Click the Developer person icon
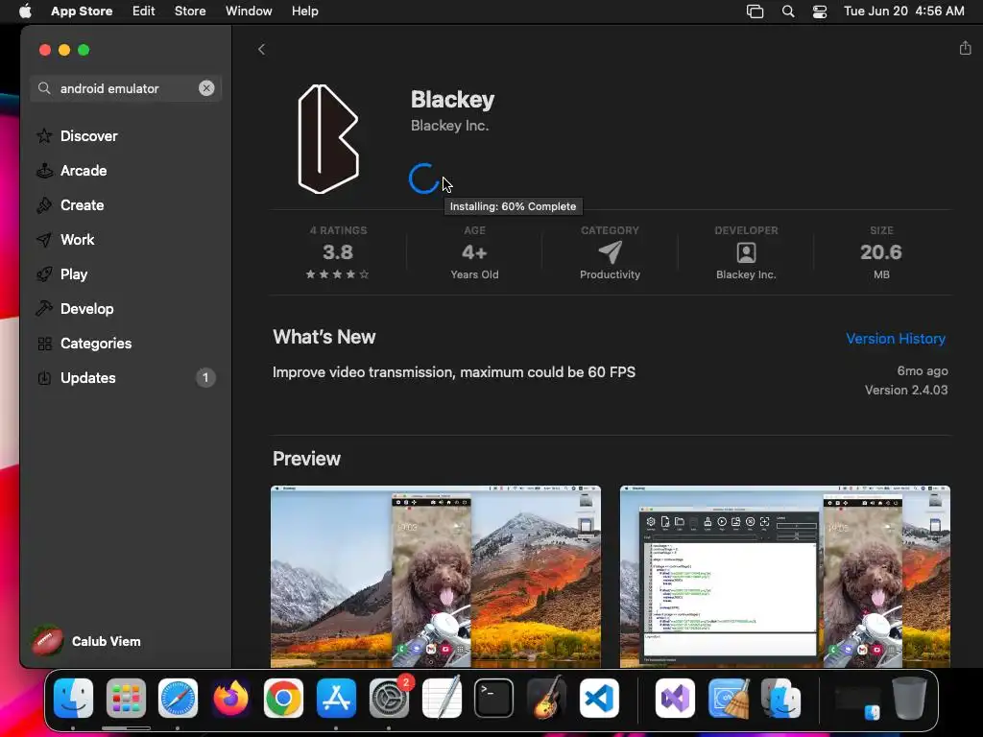The width and height of the screenshot is (983, 737). coord(746,252)
